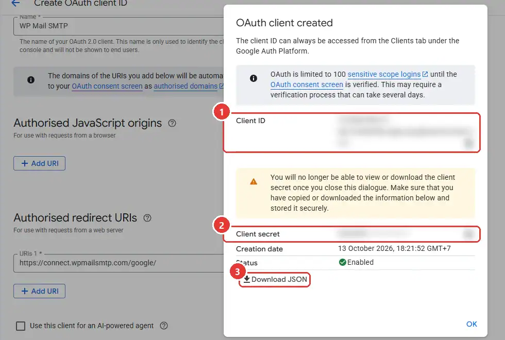Go back using the arrow beside Create OAuth client ID
The height and width of the screenshot is (340, 505).
pos(15,3)
